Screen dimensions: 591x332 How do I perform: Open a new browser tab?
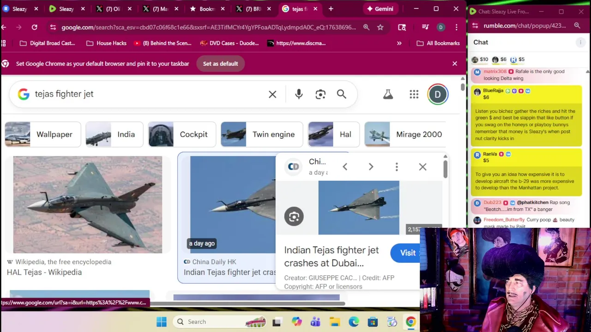tap(331, 9)
